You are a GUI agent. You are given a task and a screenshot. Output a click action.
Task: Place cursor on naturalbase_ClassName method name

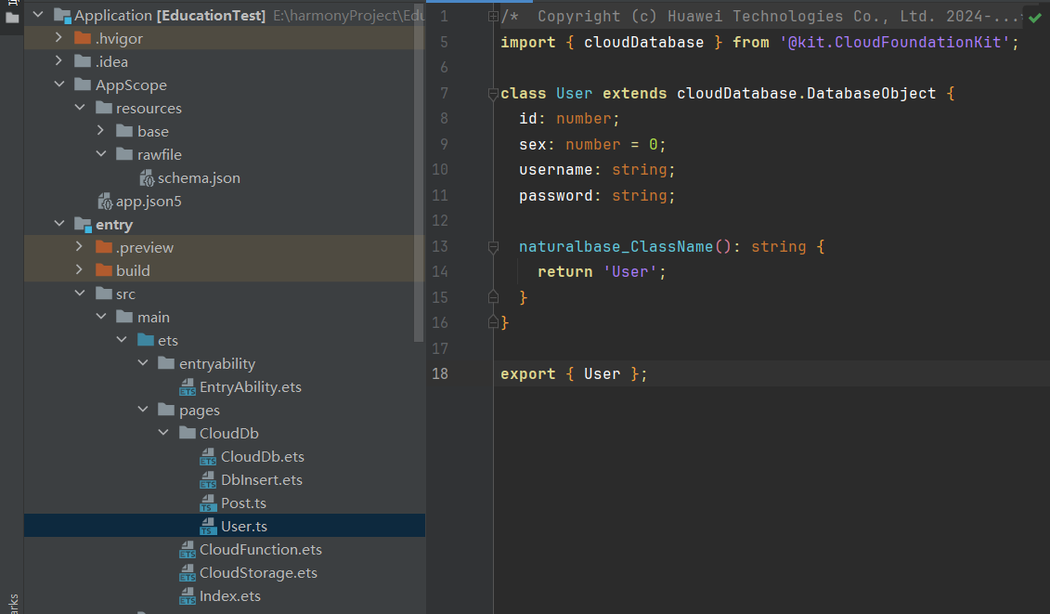tap(616, 247)
